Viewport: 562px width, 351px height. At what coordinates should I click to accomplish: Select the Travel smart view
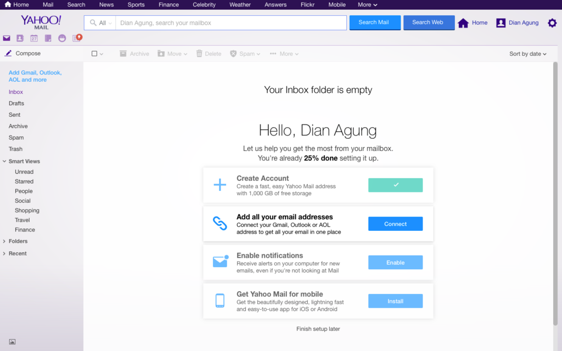pyautogui.click(x=22, y=220)
